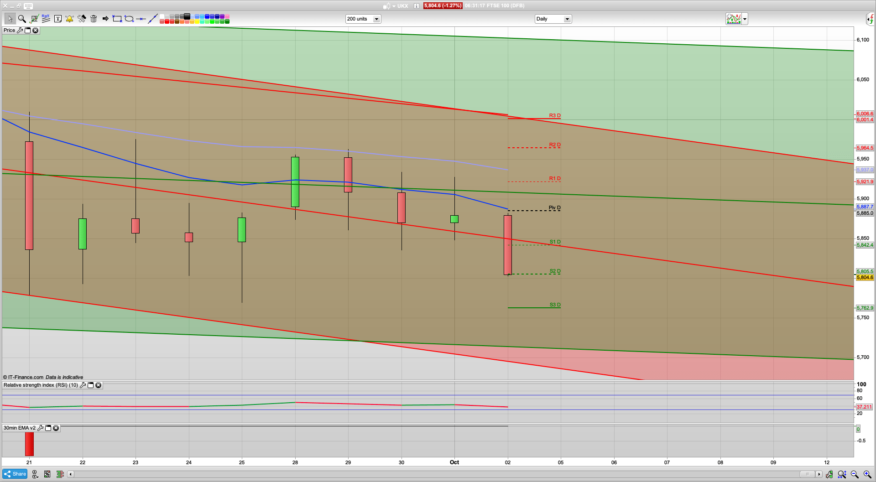Select the rectangle drawing tool
Viewport: 876px width, 482px height.
(117, 19)
